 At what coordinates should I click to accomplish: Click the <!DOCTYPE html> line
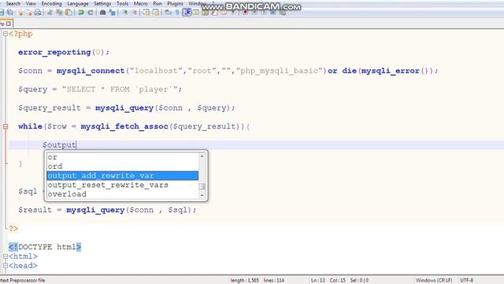coord(45,247)
